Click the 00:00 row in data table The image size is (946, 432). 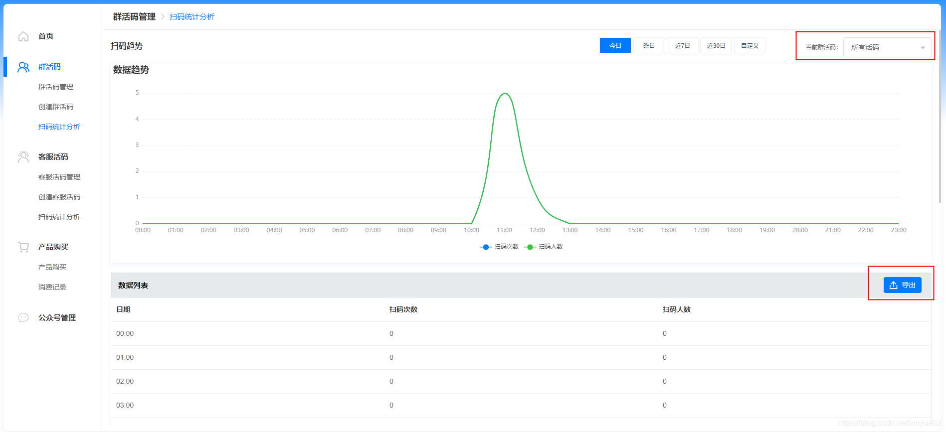click(x=521, y=333)
